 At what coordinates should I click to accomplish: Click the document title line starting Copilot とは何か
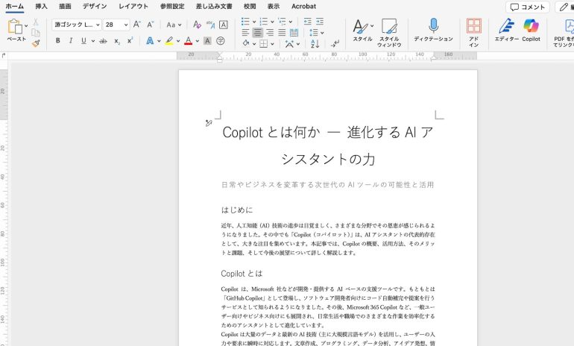[x=328, y=132]
